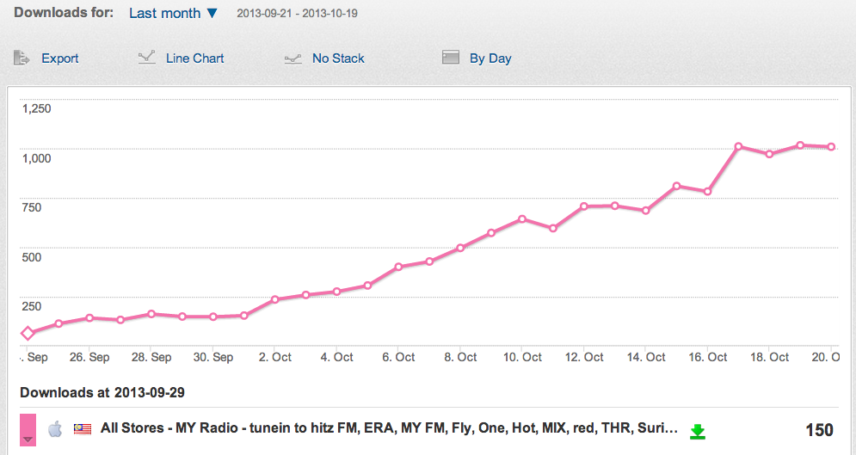Click the download count value 150

[819, 430]
